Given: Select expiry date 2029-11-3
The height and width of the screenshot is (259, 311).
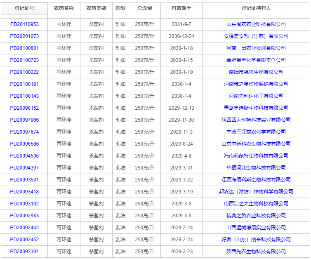Looking at the screenshot, I should 181,132.
